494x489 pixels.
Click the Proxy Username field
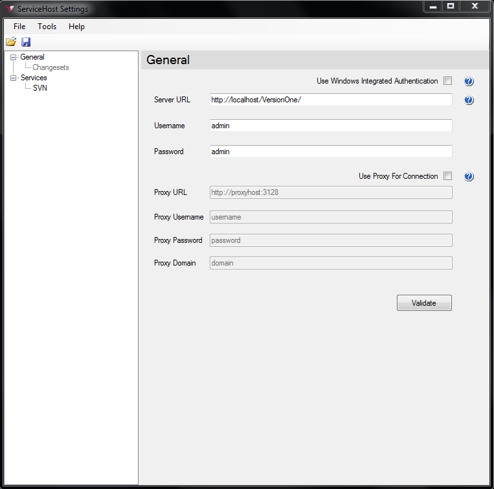click(331, 217)
